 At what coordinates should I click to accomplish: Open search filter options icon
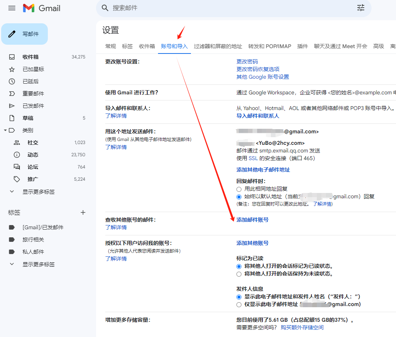coord(361,8)
